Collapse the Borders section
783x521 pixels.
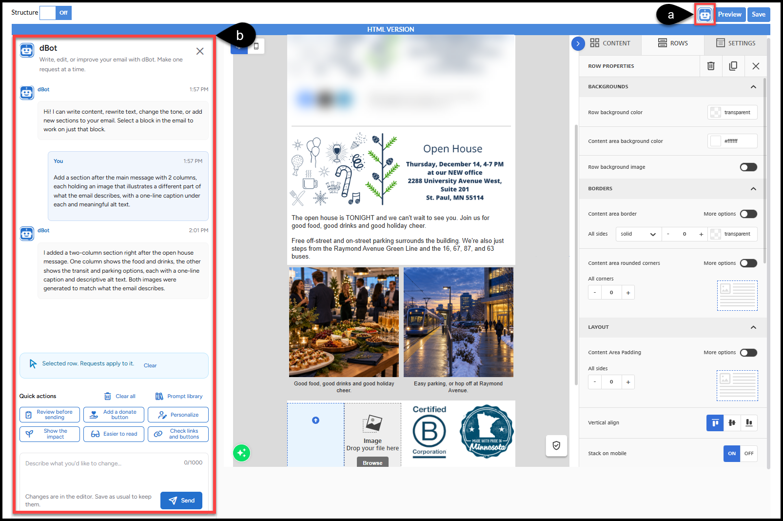753,189
